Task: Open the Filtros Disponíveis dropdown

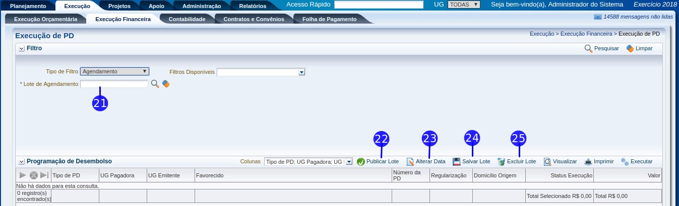Action: tap(261, 72)
